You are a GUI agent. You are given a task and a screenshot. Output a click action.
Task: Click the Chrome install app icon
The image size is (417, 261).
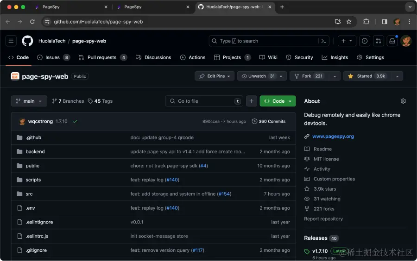pyautogui.click(x=337, y=21)
